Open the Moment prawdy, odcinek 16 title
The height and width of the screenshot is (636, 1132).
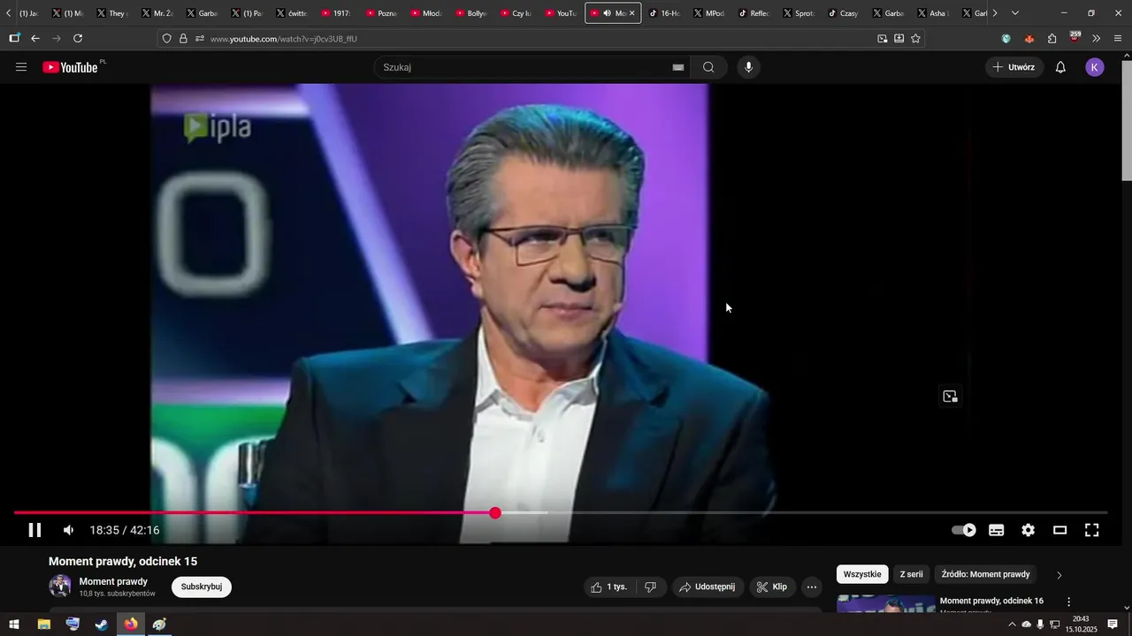click(x=991, y=601)
